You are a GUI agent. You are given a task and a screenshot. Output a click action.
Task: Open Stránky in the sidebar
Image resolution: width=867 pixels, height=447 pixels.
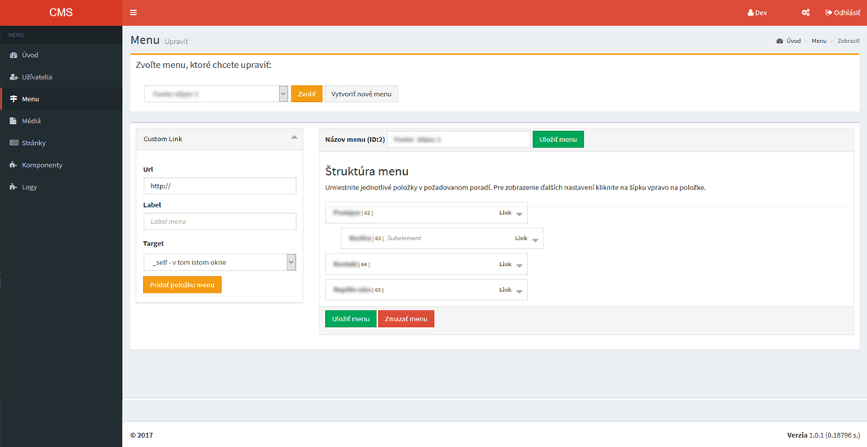point(61,143)
